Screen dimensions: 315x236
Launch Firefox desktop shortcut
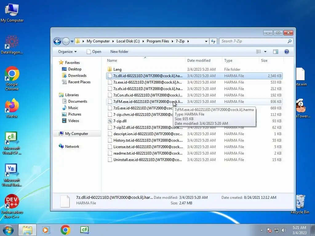tap(12, 108)
